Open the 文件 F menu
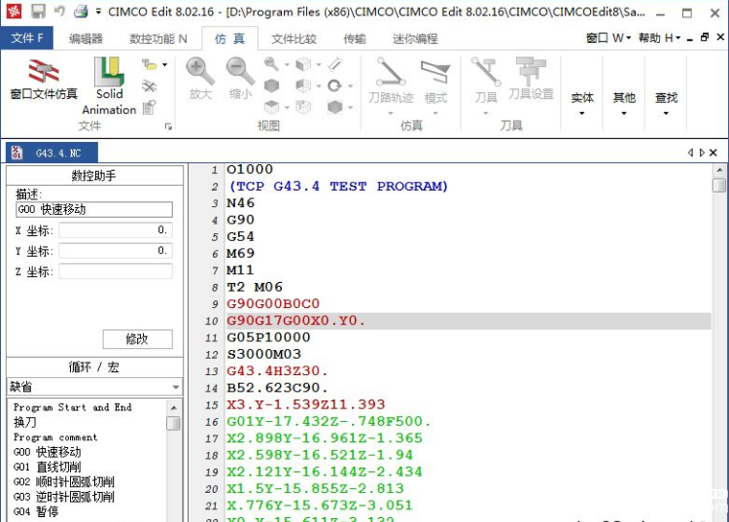Image resolution: width=729 pixels, height=522 pixels. click(x=27, y=38)
